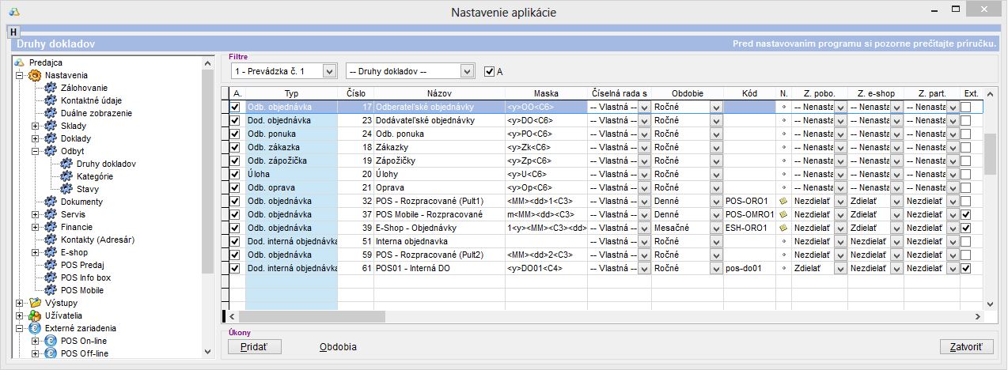1008x370 pixels.
Task: Uncheck the A filter checkbox
Action: point(489,71)
